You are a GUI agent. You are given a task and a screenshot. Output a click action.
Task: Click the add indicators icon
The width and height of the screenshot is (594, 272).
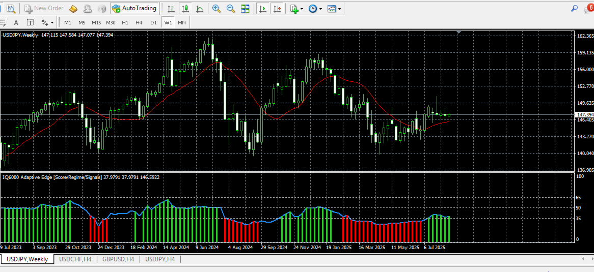pyautogui.click(x=294, y=8)
